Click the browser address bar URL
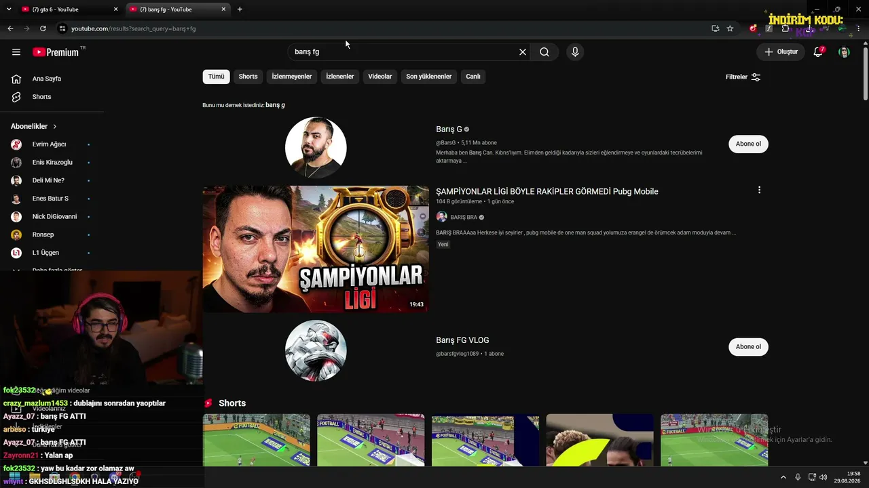 [134, 28]
